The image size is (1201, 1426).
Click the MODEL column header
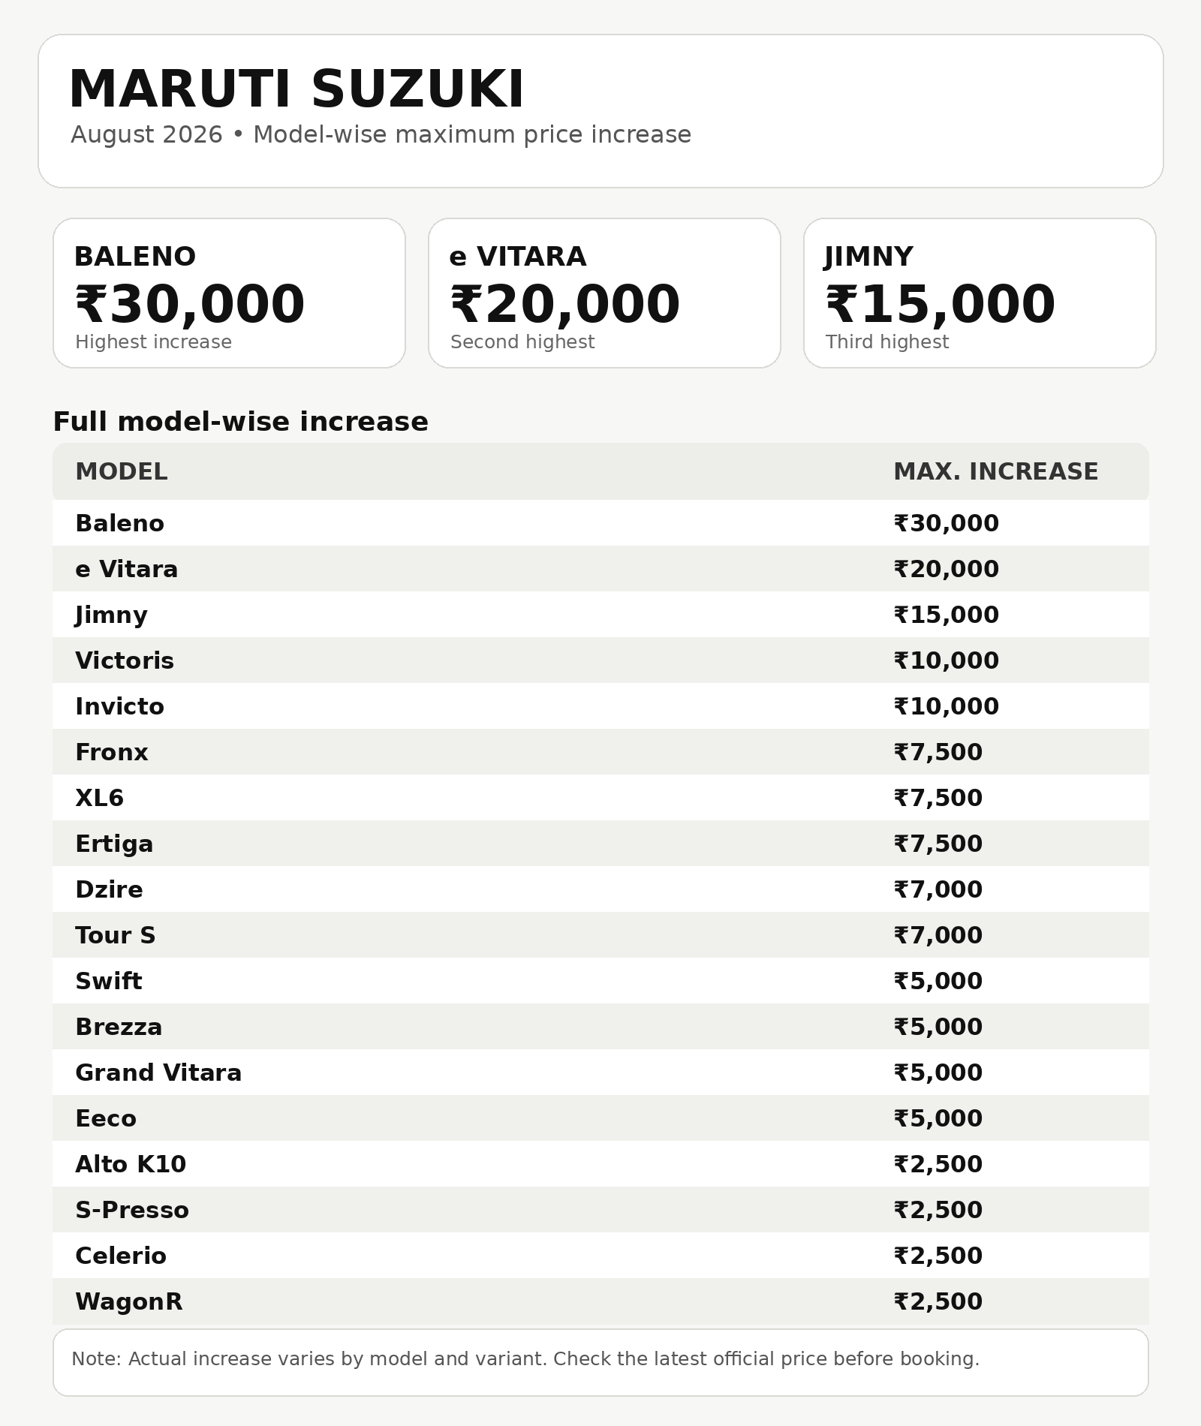(x=122, y=471)
